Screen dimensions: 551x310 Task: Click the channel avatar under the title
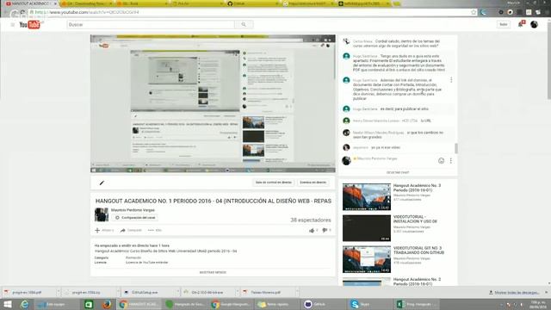pyautogui.click(x=102, y=214)
